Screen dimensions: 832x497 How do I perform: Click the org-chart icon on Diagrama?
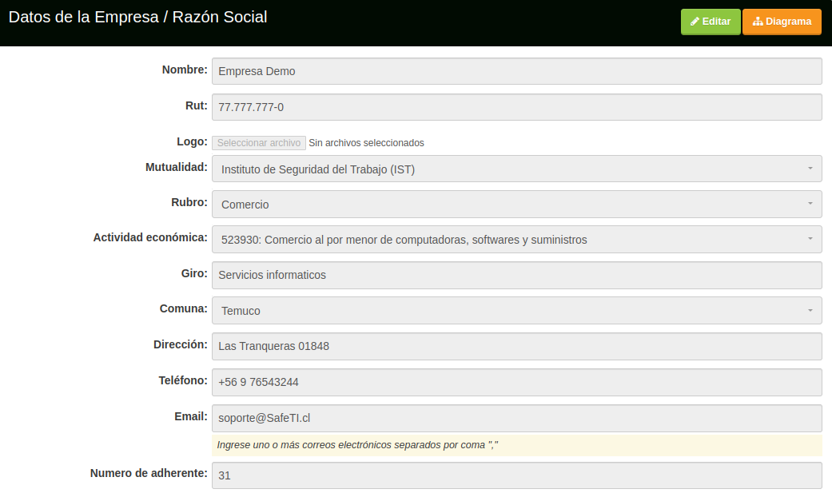758,22
